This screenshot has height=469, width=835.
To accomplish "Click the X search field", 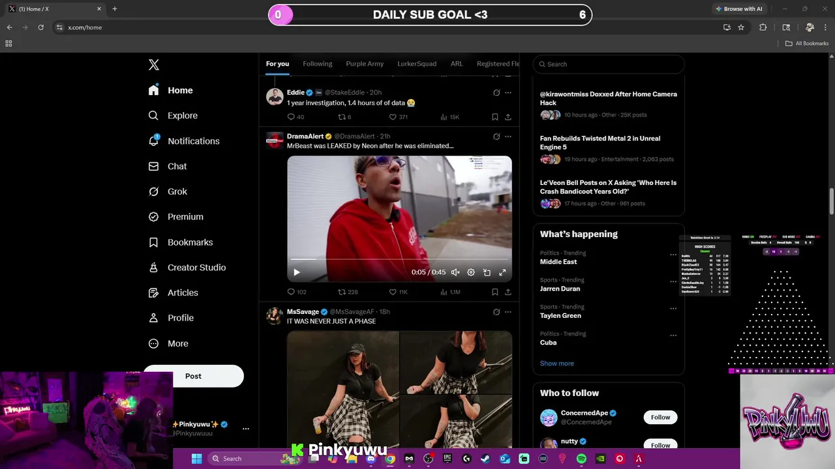I will (609, 64).
